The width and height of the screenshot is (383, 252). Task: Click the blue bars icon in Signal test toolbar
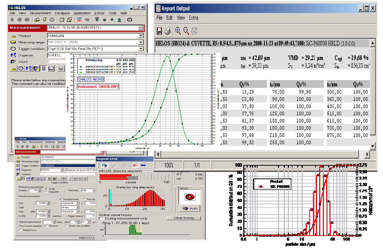tap(143, 165)
